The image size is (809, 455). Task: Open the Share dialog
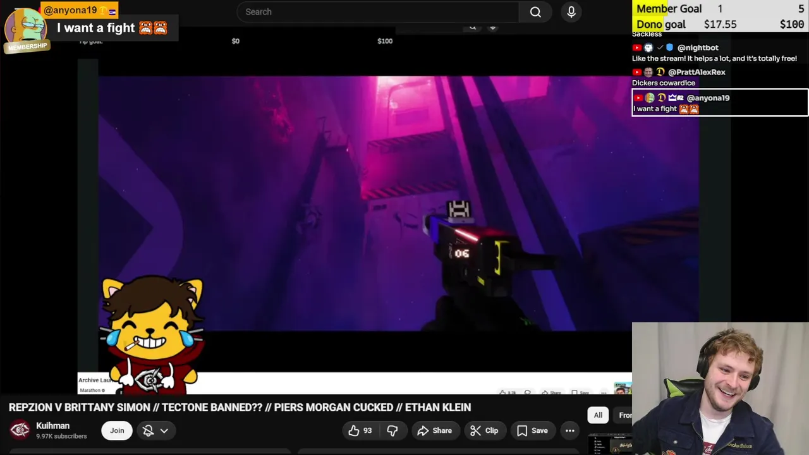point(434,430)
